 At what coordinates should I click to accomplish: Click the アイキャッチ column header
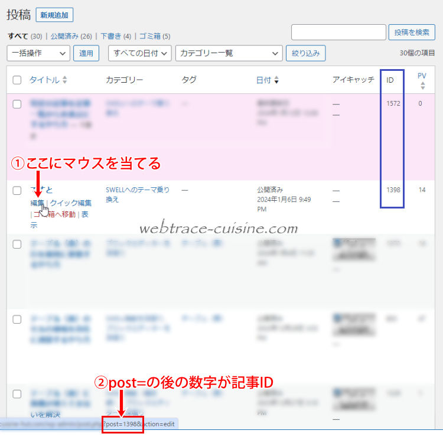tap(353, 80)
